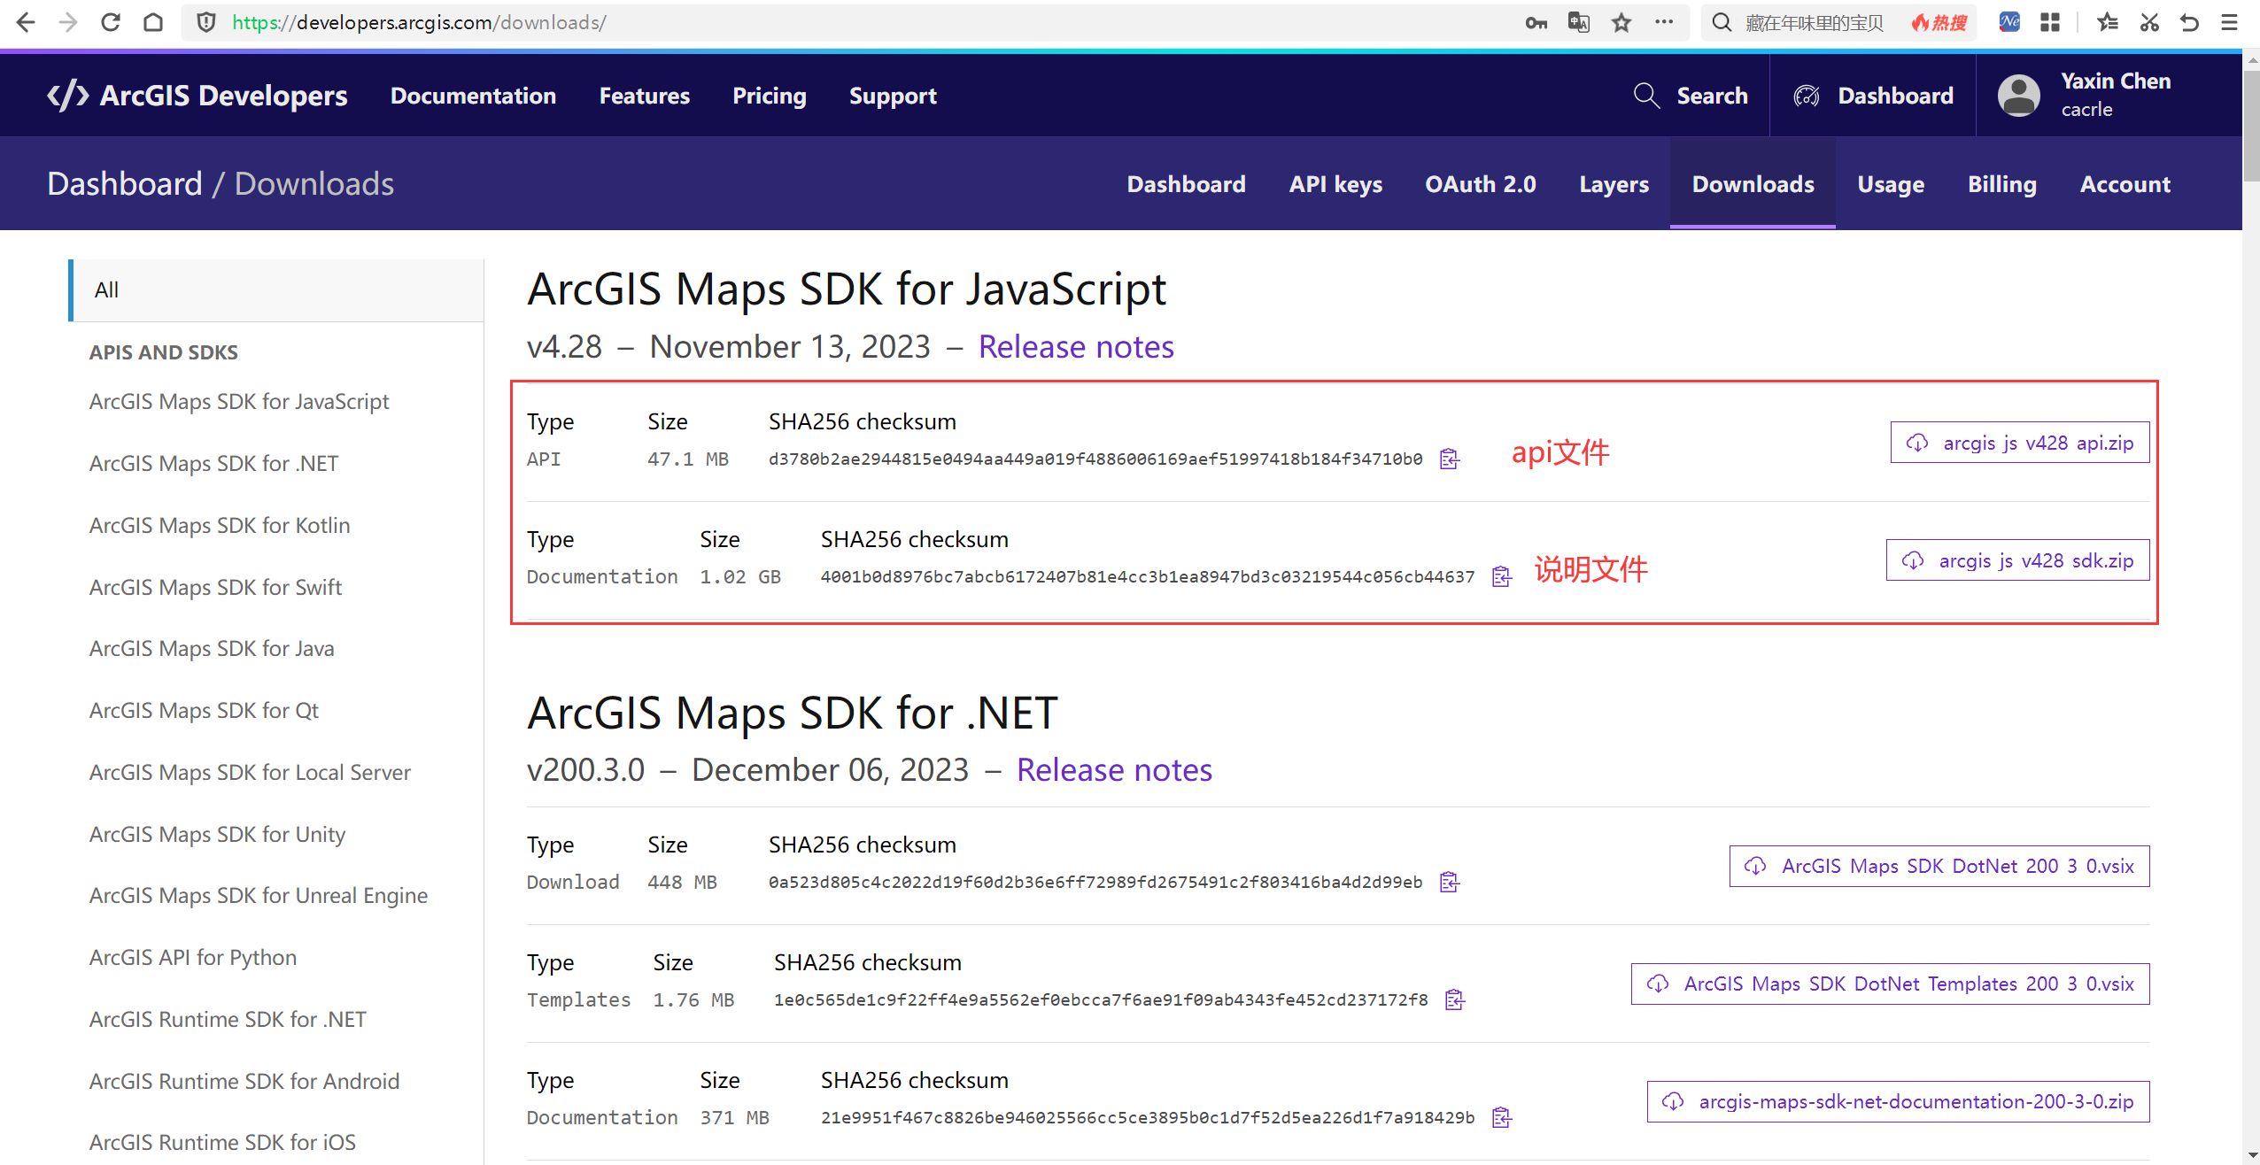
Task: Download arcgis-maps-sdk-net-documentation-200-3-0.zip
Action: coord(1898,1101)
